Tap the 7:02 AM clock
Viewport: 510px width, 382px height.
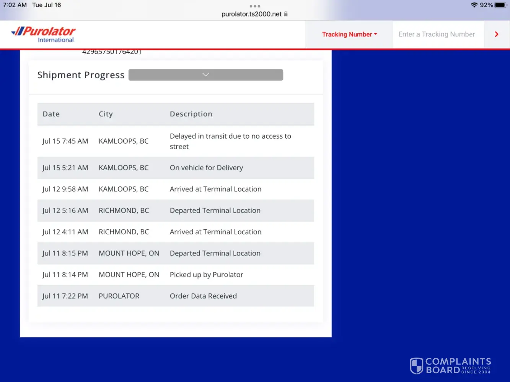tap(15, 5)
